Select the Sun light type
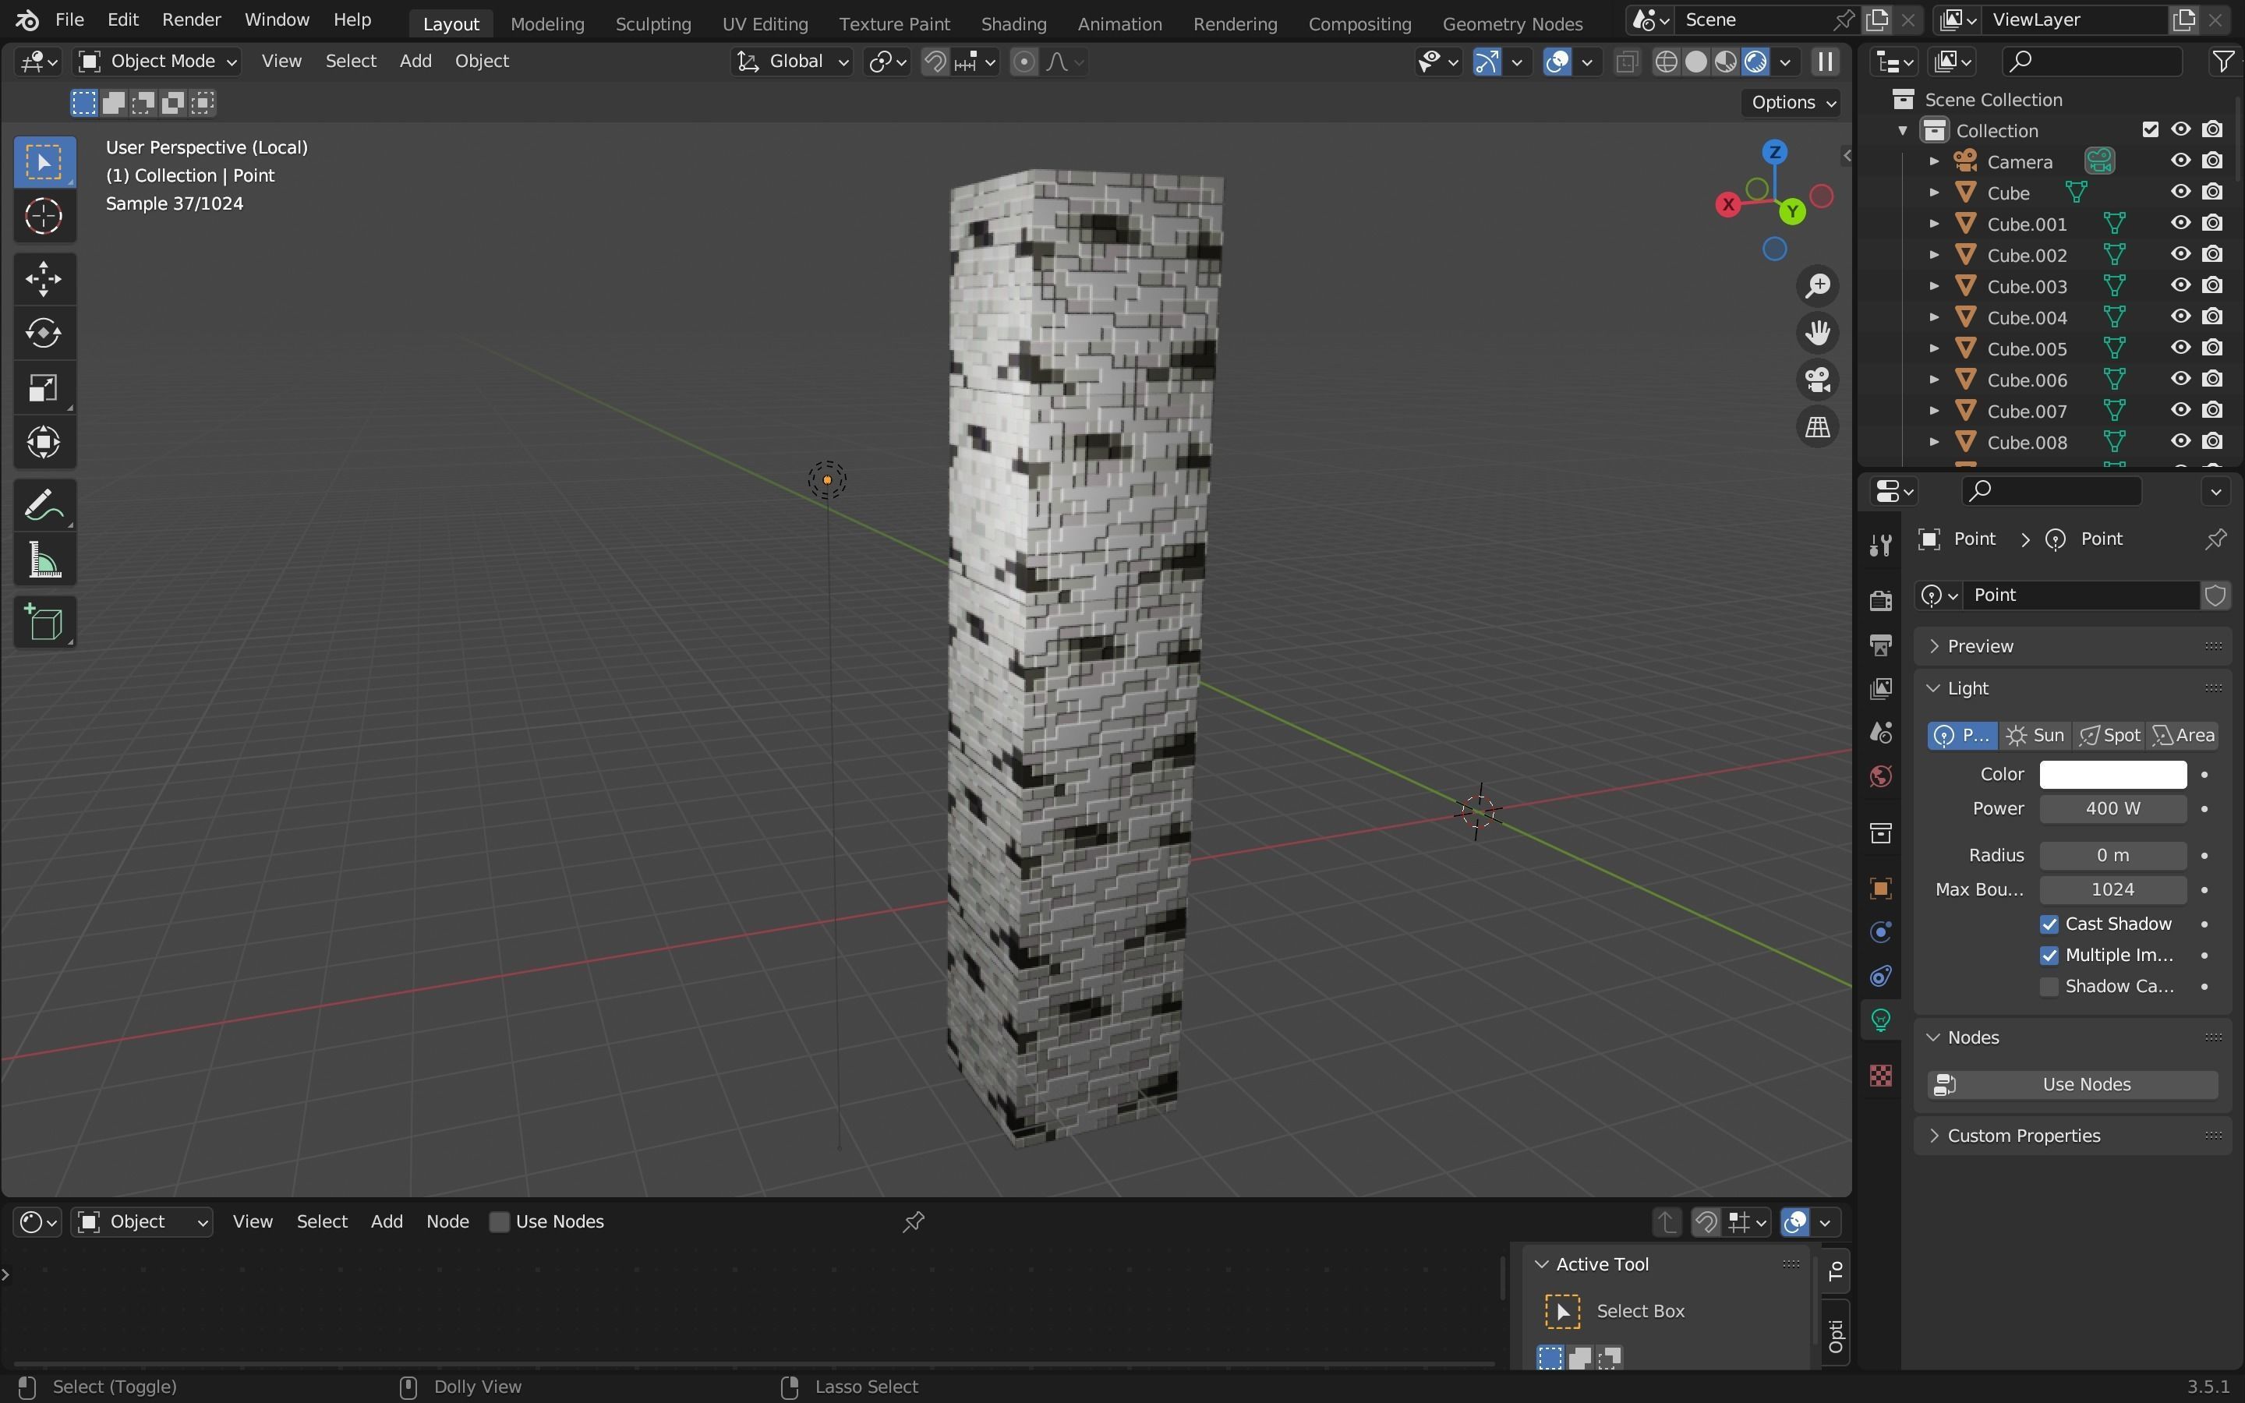Viewport: 2245px width, 1403px height. point(2035,736)
